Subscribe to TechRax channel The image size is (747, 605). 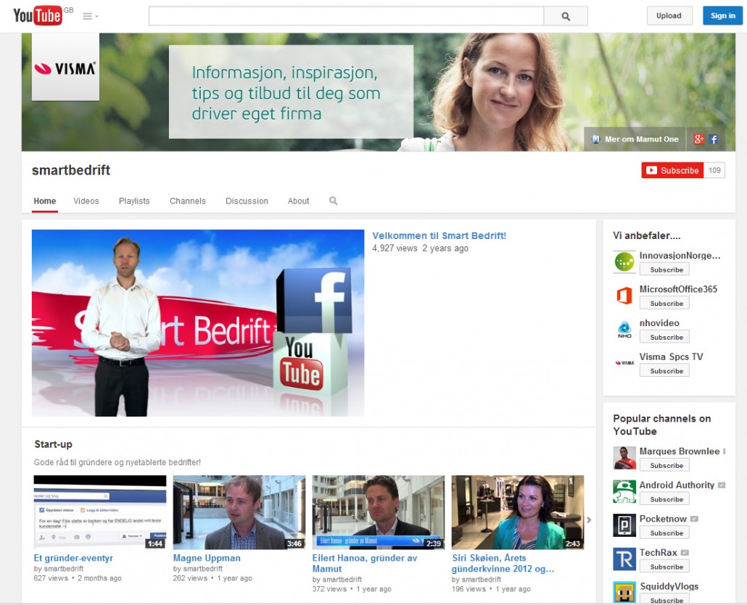tap(664, 567)
